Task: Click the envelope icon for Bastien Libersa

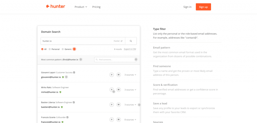Action: click(x=119, y=104)
